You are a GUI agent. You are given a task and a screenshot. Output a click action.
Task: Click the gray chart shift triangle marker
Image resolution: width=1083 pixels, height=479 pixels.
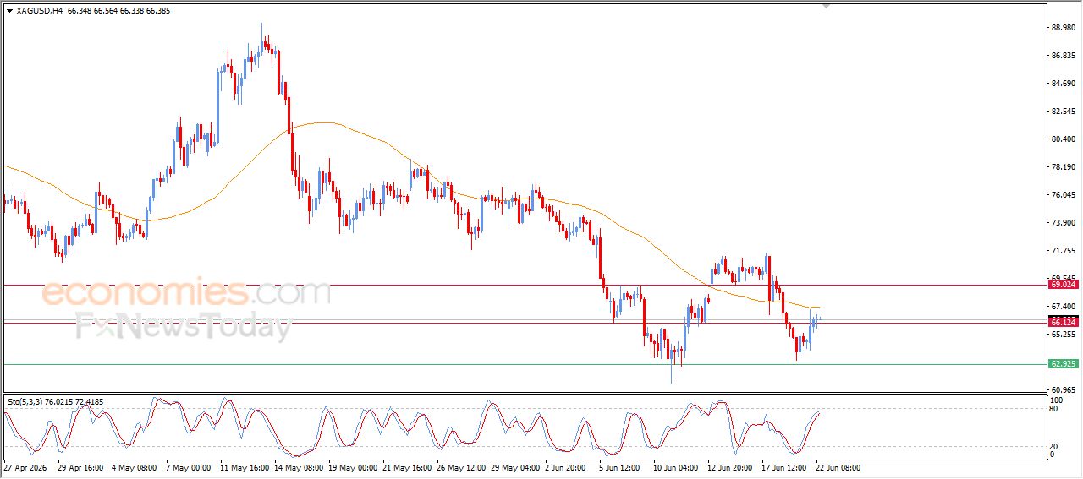coord(827,6)
